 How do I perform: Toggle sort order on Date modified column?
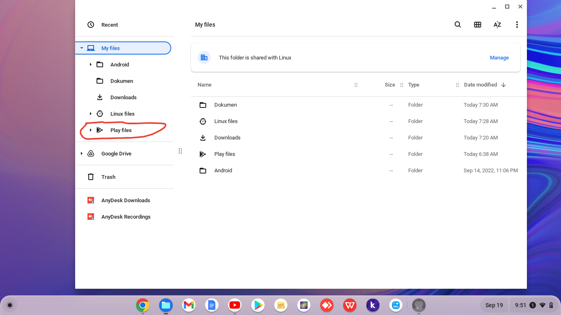pyautogui.click(x=481, y=85)
